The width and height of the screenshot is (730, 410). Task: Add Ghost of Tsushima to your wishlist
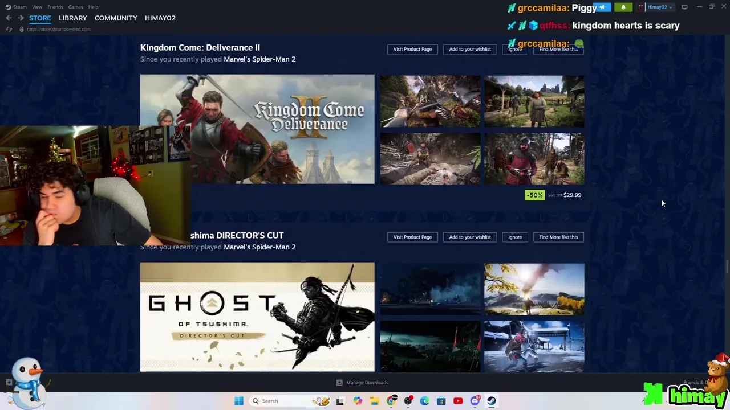tap(470, 237)
